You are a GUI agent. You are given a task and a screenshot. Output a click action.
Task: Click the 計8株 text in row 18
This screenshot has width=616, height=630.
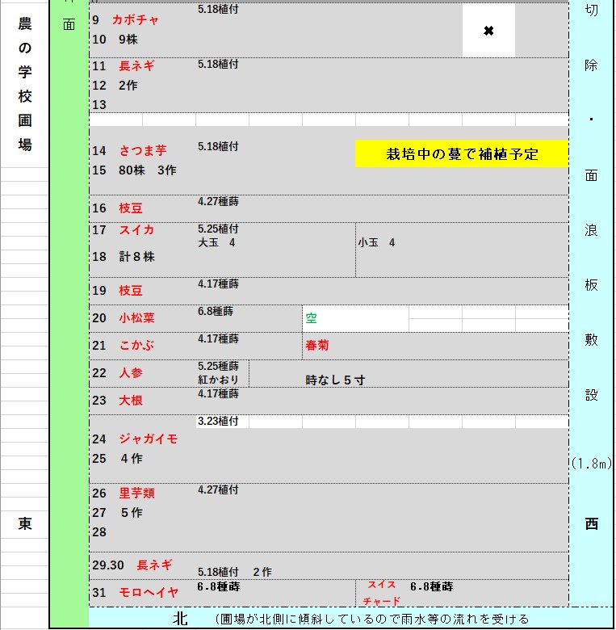[x=136, y=256]
